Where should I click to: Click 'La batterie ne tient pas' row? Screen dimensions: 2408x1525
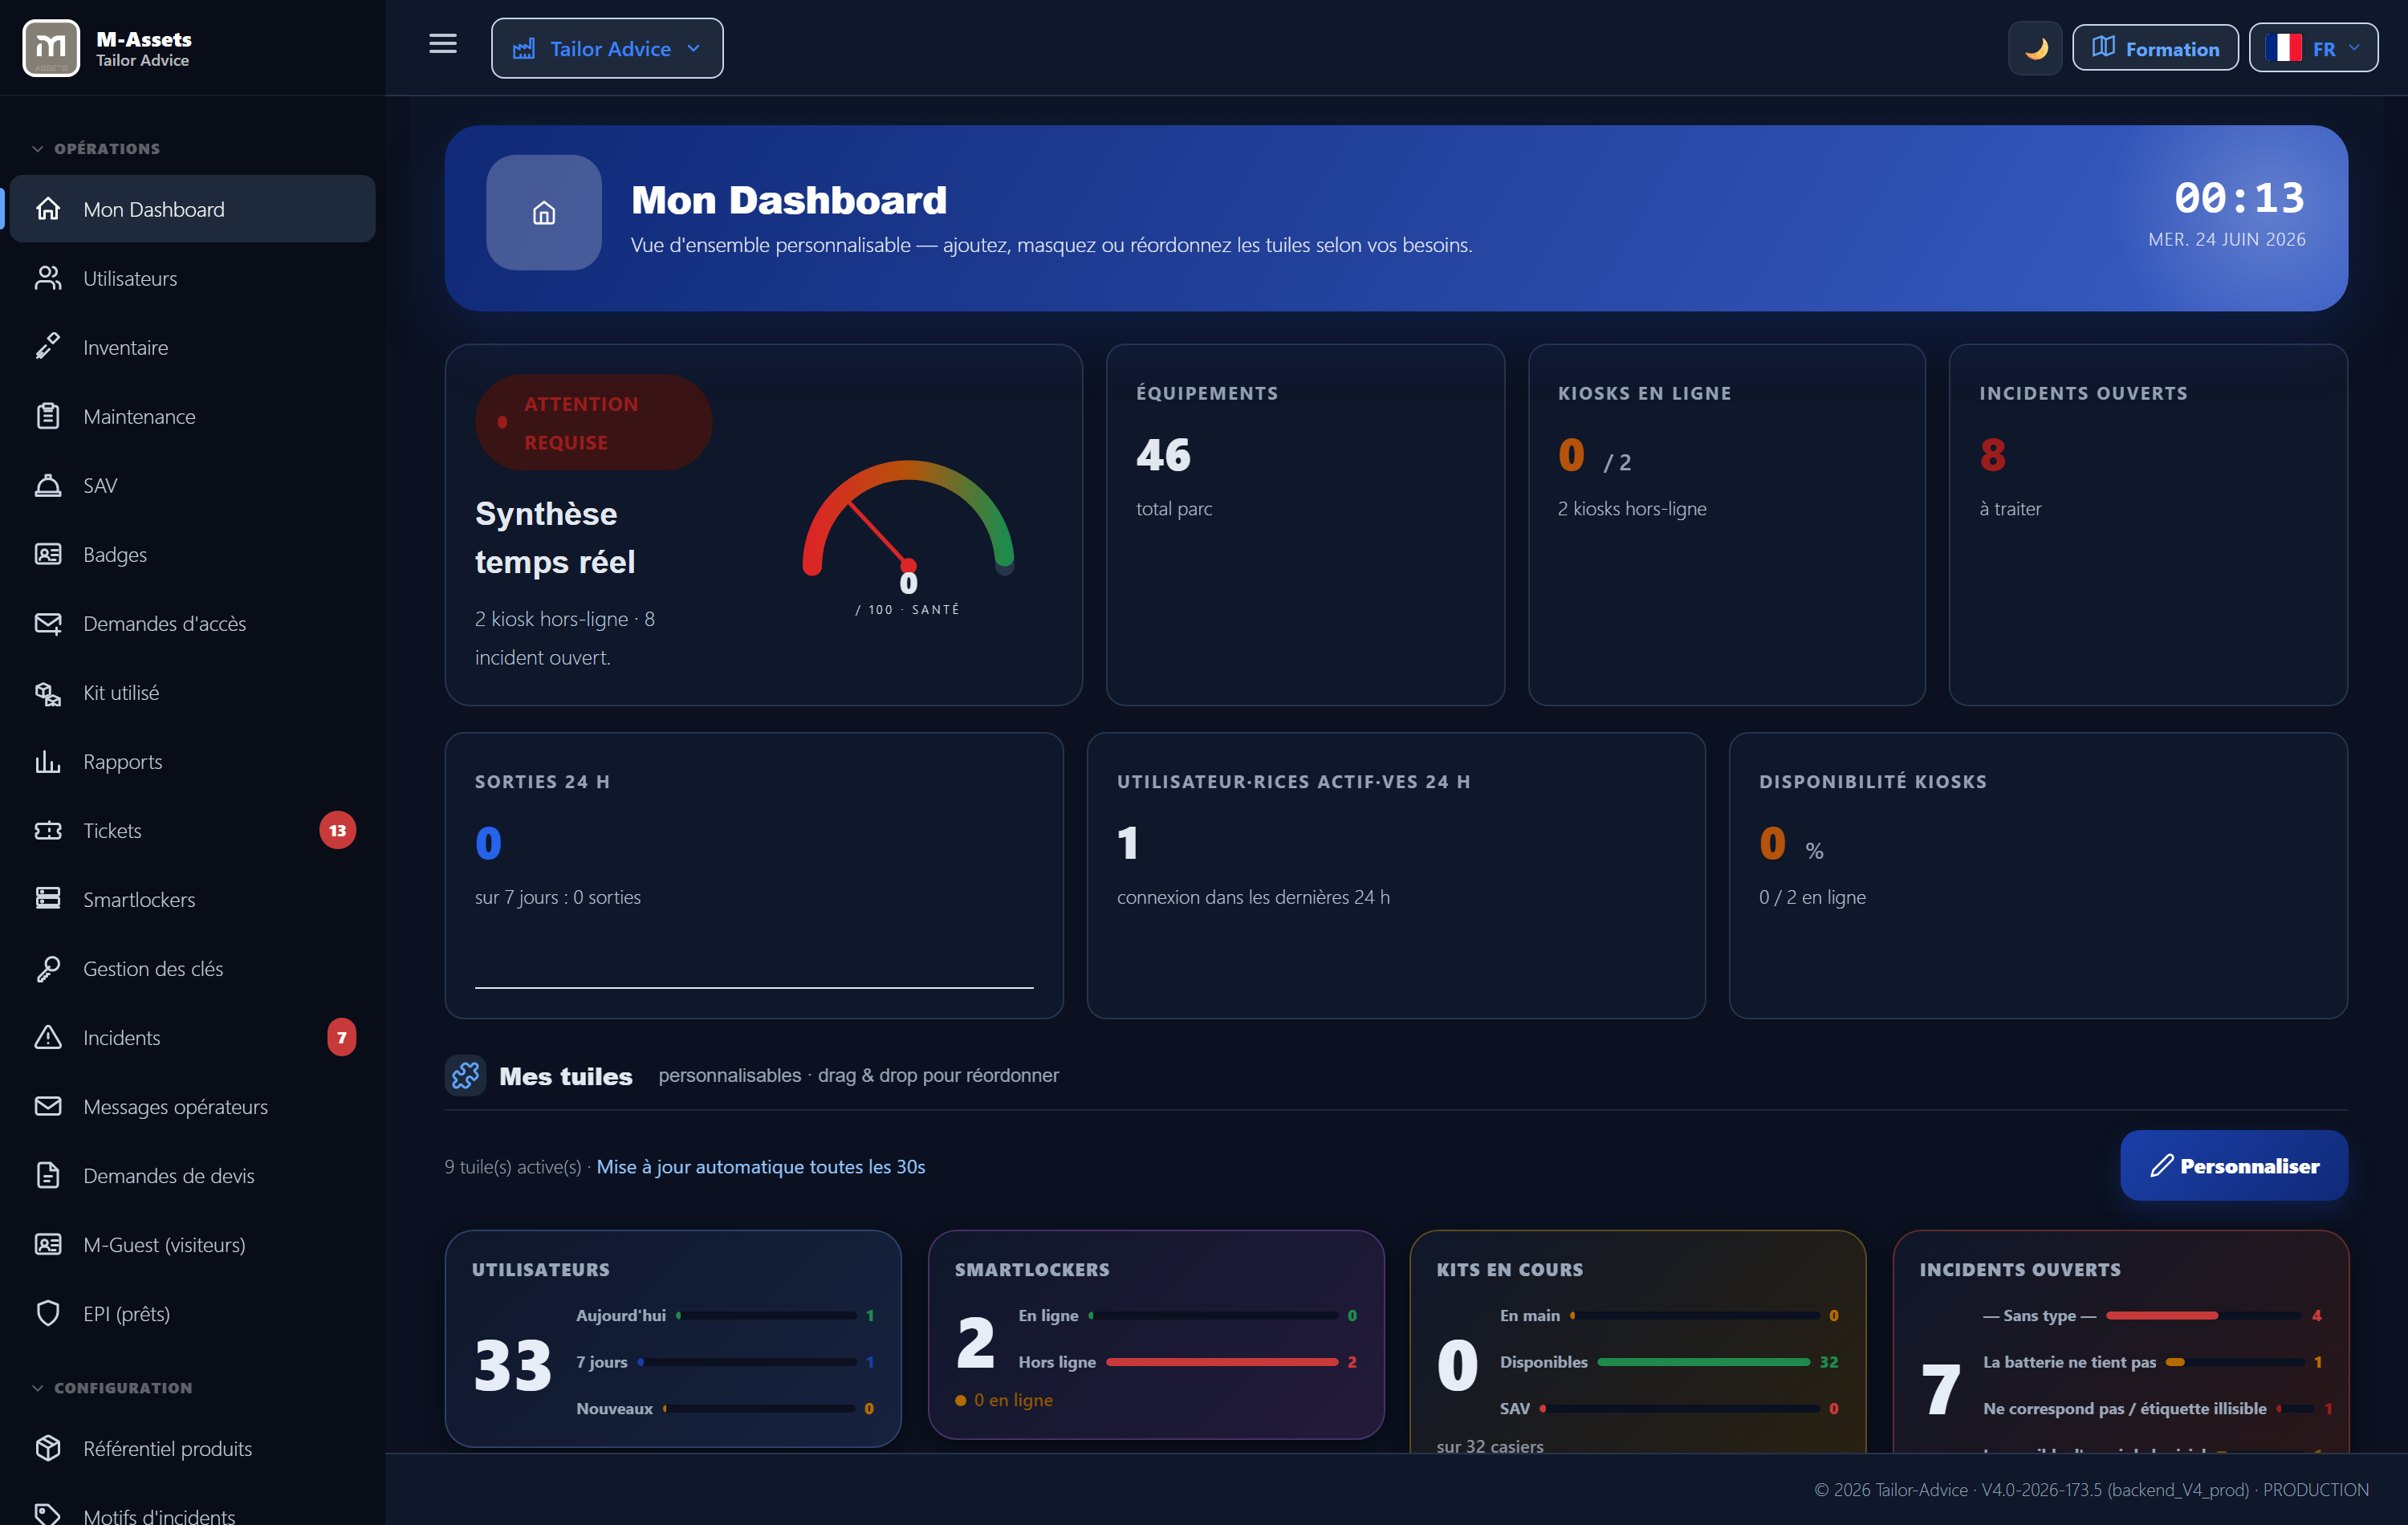point(2152,1362)
